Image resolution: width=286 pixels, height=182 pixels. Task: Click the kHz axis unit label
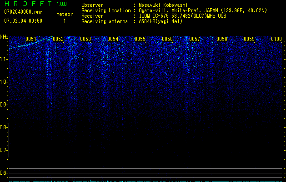click(x=4, y=37)
